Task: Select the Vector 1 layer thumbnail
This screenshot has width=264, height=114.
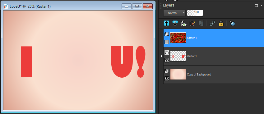Action: tap(178, 56)
